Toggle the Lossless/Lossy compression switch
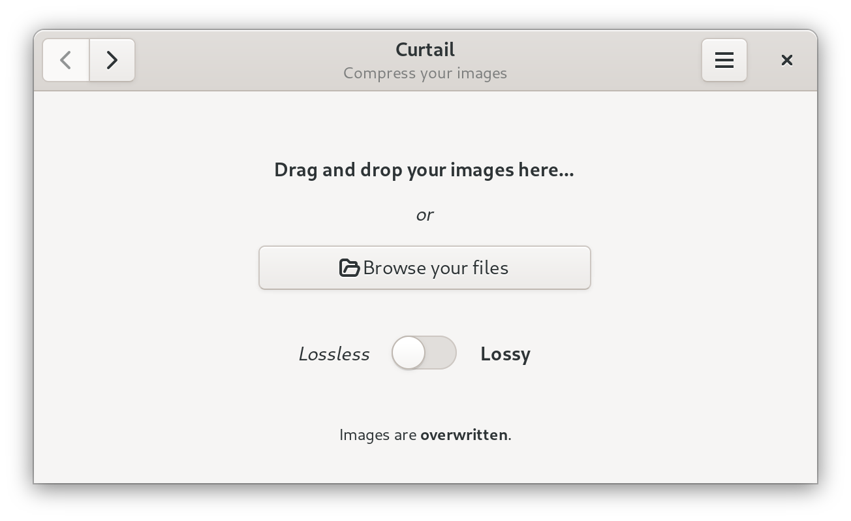This screenshot has height=521, width=851. tap(424, 353)
